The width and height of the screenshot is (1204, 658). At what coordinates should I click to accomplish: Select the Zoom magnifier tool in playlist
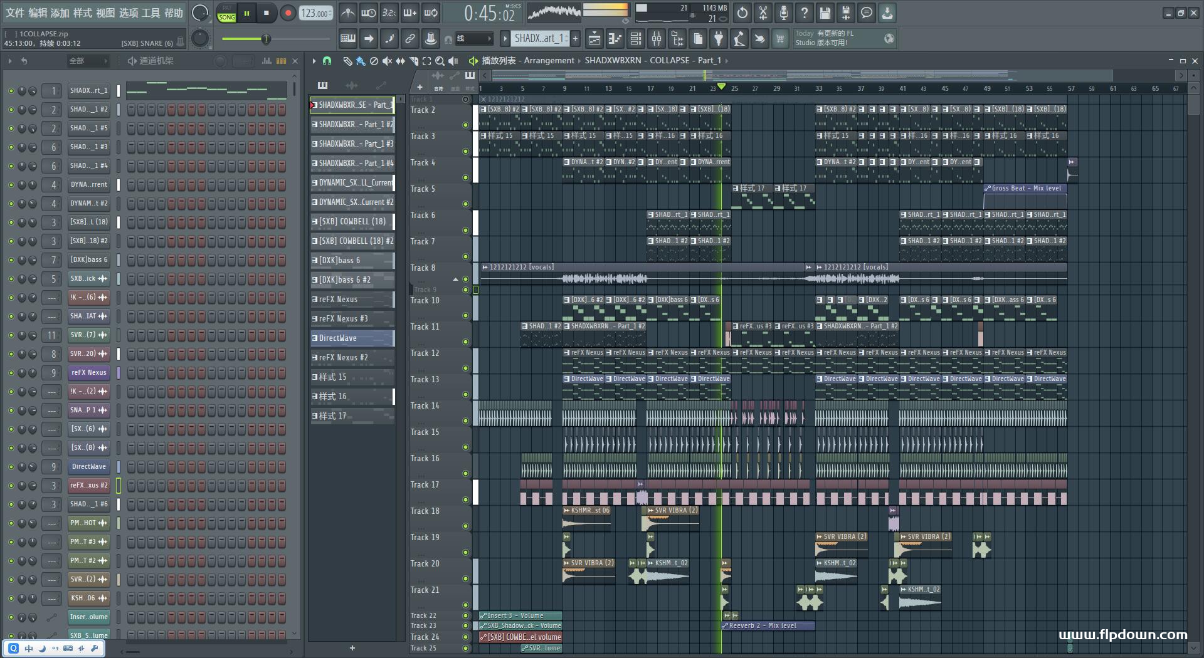[440, 61]
